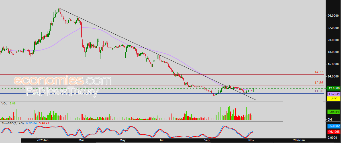Click the 12.56 resistance level label
This screenshot has height=143, width=341.
[319, 83]
